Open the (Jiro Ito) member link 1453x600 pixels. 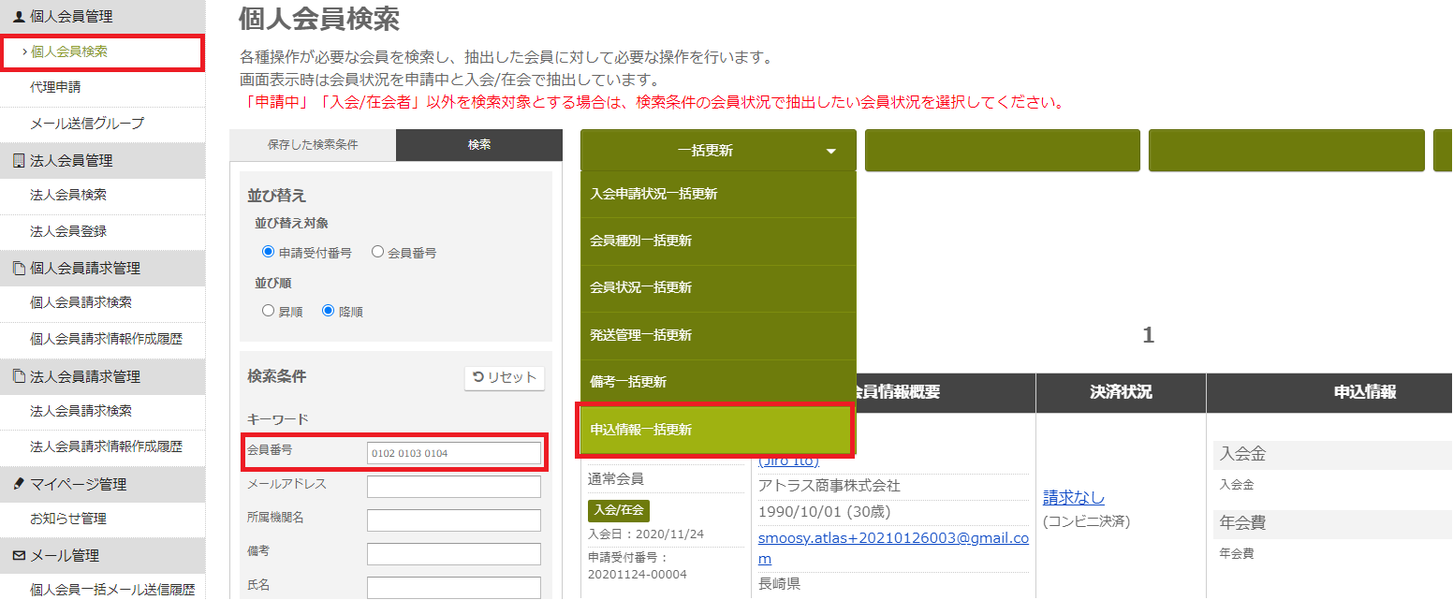coord(788,461)
